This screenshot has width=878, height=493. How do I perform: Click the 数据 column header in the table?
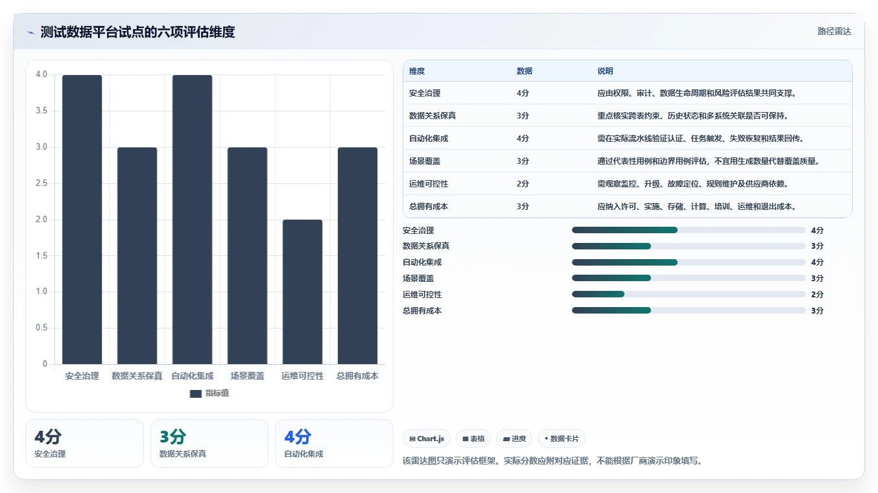coord(525,71)
